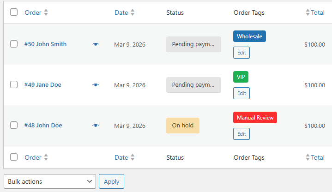The image size is (332, 192).
Task: Click Apply bulk action button
Action: coord(111,181)
